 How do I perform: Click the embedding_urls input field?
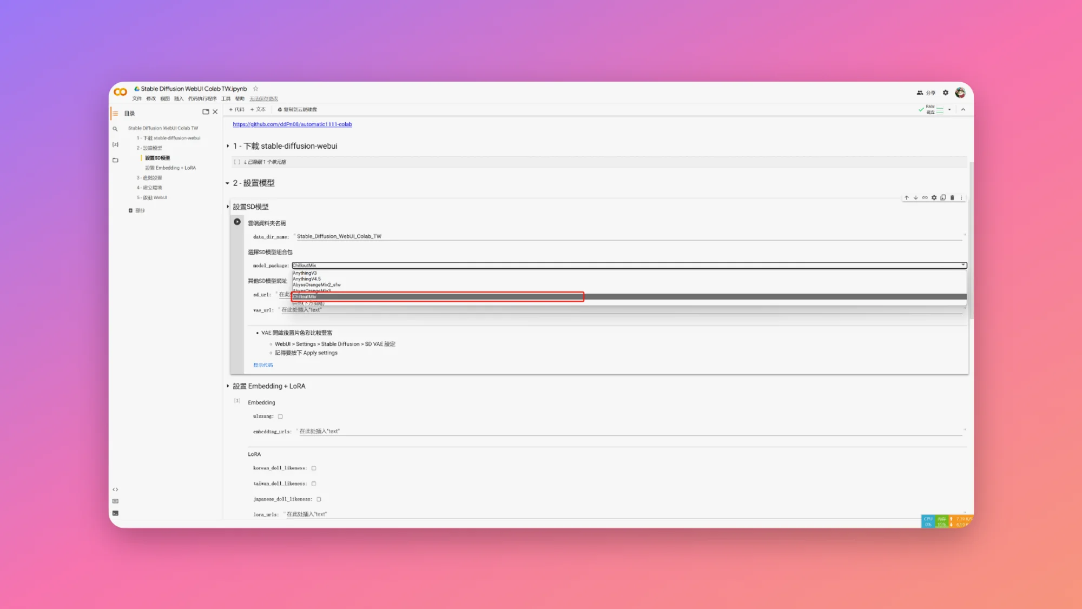tap(631, 432)
